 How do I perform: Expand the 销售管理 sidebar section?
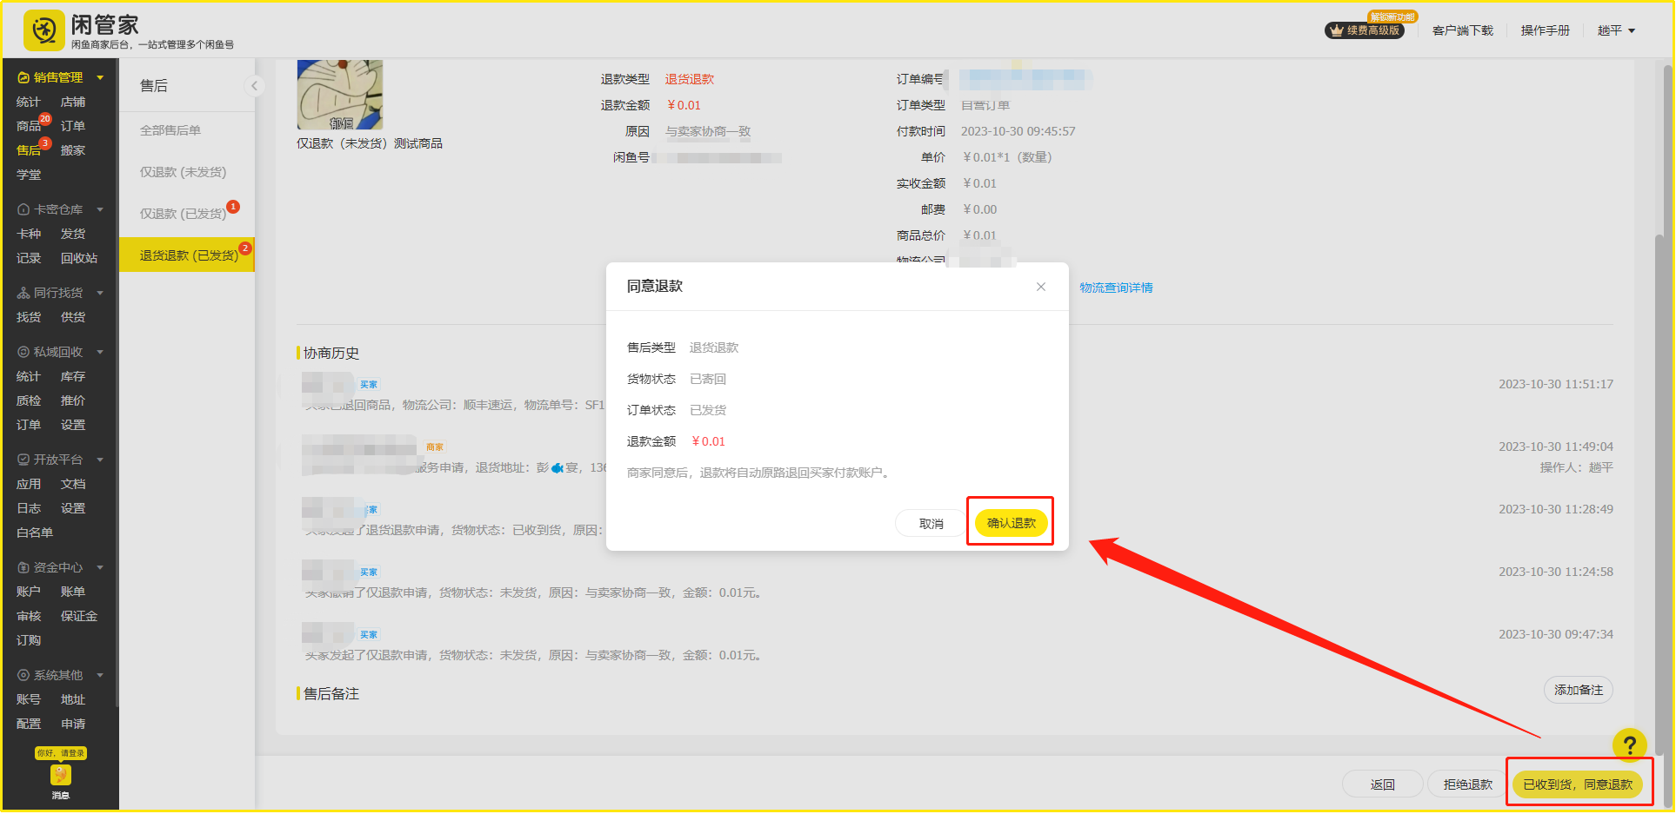pos(60,77)
